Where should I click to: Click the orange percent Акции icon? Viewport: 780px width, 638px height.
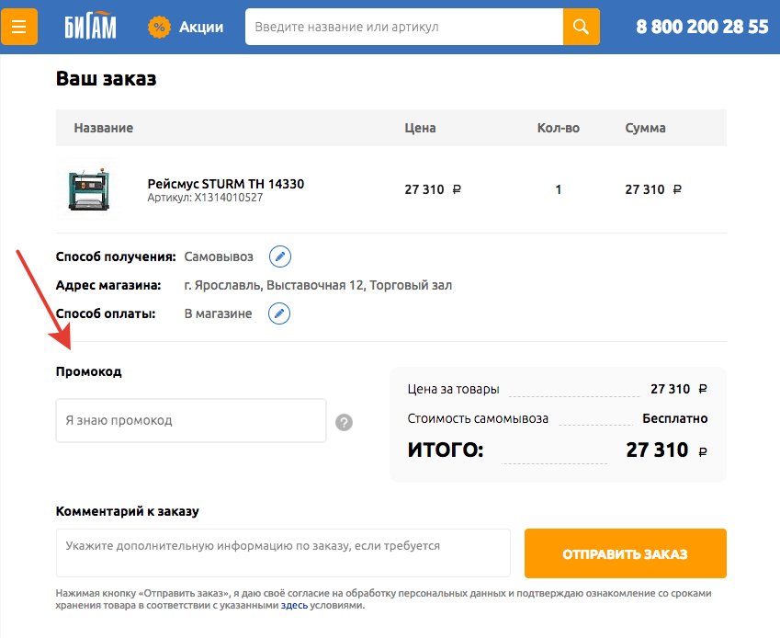tap(159, 27)
